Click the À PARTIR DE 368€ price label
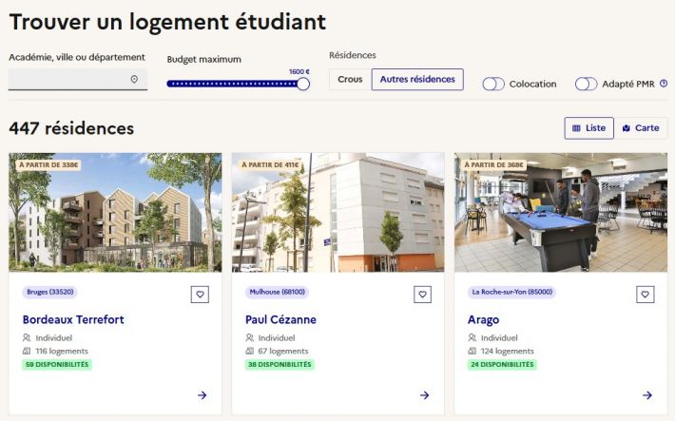 [493, 164]
